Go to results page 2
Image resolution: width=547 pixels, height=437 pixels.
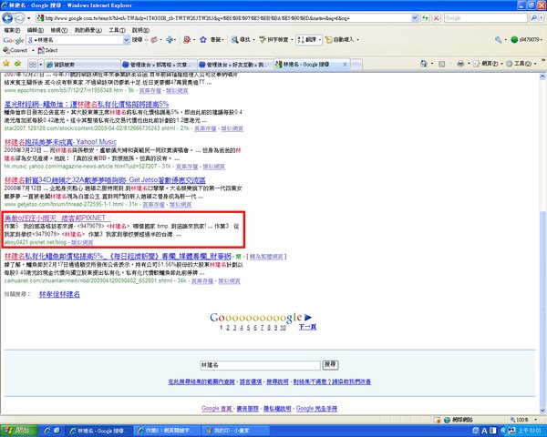(227, 328)
